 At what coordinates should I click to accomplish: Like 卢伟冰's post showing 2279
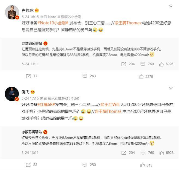pos(141,76)
